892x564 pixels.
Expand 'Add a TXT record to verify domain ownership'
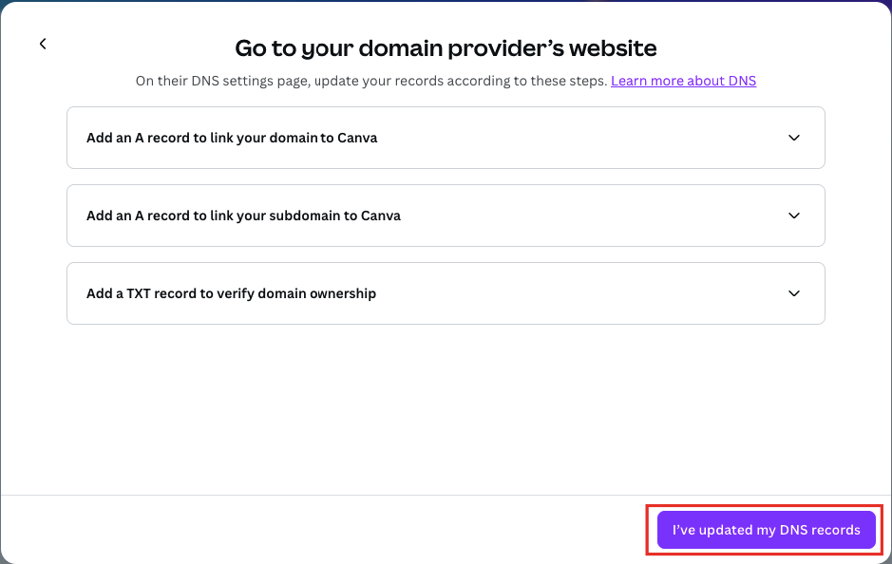point(231,293)
